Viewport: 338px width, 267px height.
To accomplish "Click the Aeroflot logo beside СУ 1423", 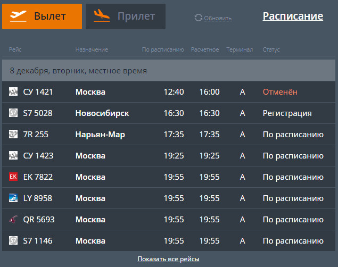I will pyautogui.click(x=13, y=155).
